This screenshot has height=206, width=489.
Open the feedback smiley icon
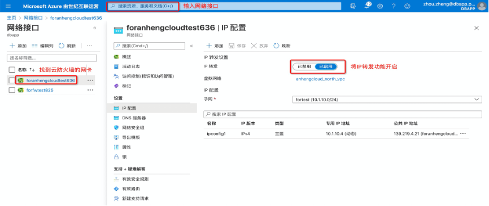point(407,6)
